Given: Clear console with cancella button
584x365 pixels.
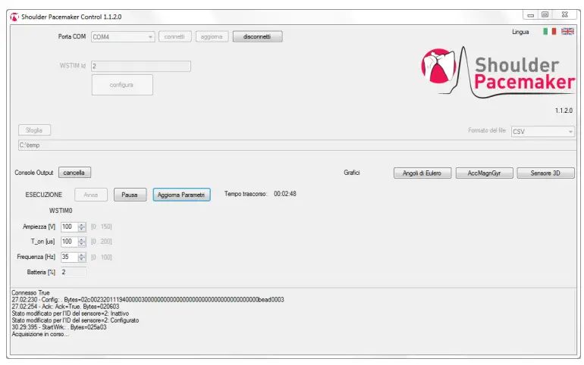Looking at the screenshot, I should click(74, 173).
